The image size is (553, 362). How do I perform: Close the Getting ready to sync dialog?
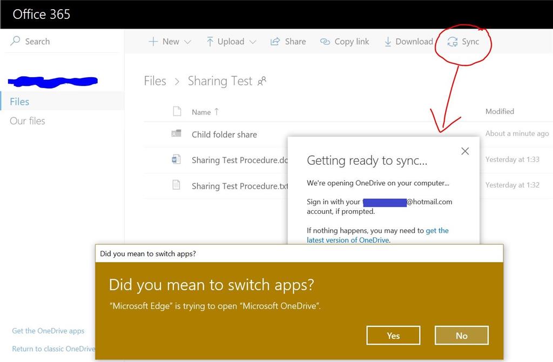(465, 151)
